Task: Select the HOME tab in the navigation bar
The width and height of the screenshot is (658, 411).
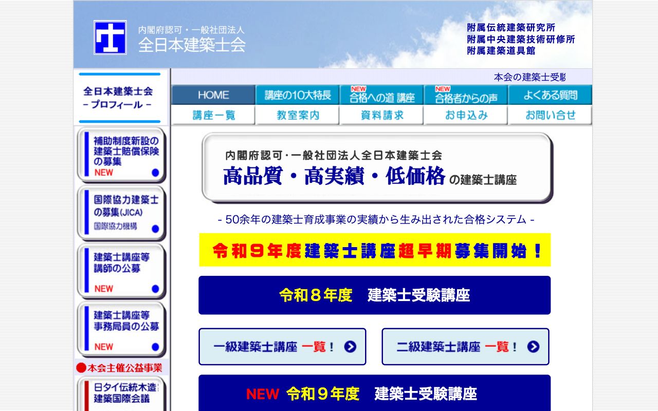Action: pyautogui.click(x=213, y=95)
